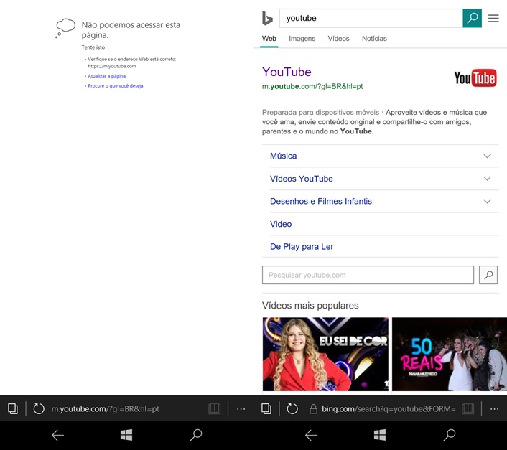The image size is (507, 450).
Task: Switch to the Notícias tab
Action: click(x=374, y=39)
